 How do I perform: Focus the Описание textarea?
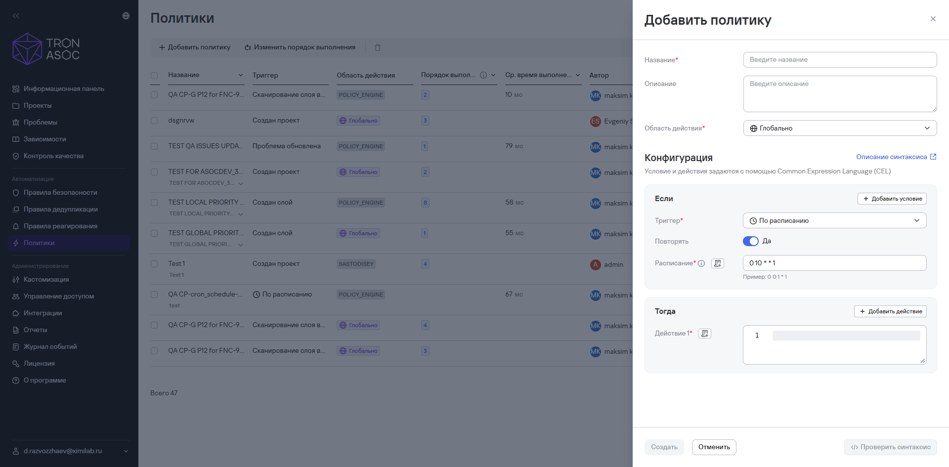840,94
